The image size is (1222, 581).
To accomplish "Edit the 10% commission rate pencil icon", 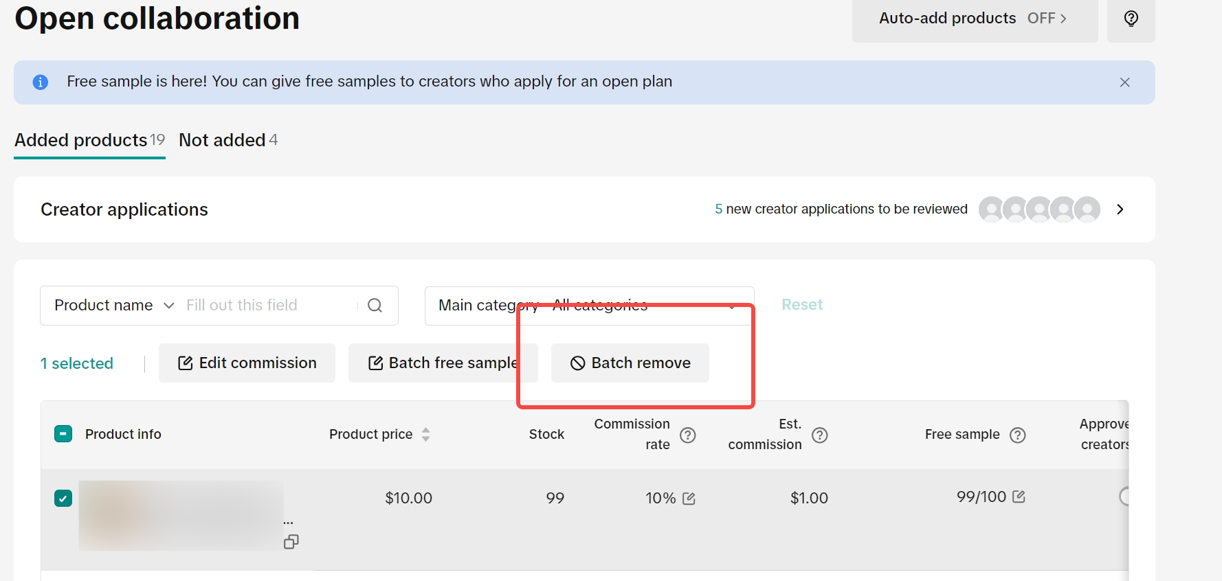I will pos(689,499).
